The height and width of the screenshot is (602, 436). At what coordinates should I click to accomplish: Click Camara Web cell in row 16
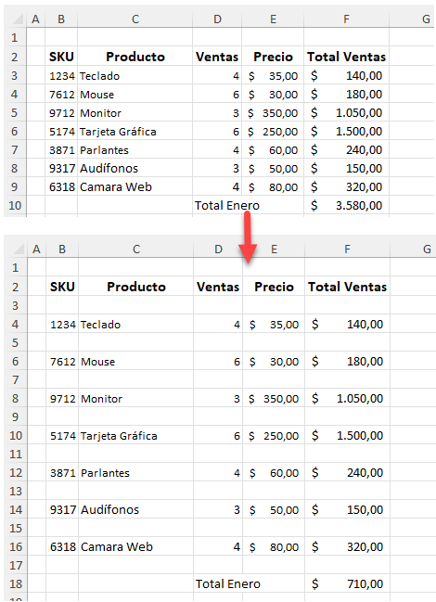(135, 546)
